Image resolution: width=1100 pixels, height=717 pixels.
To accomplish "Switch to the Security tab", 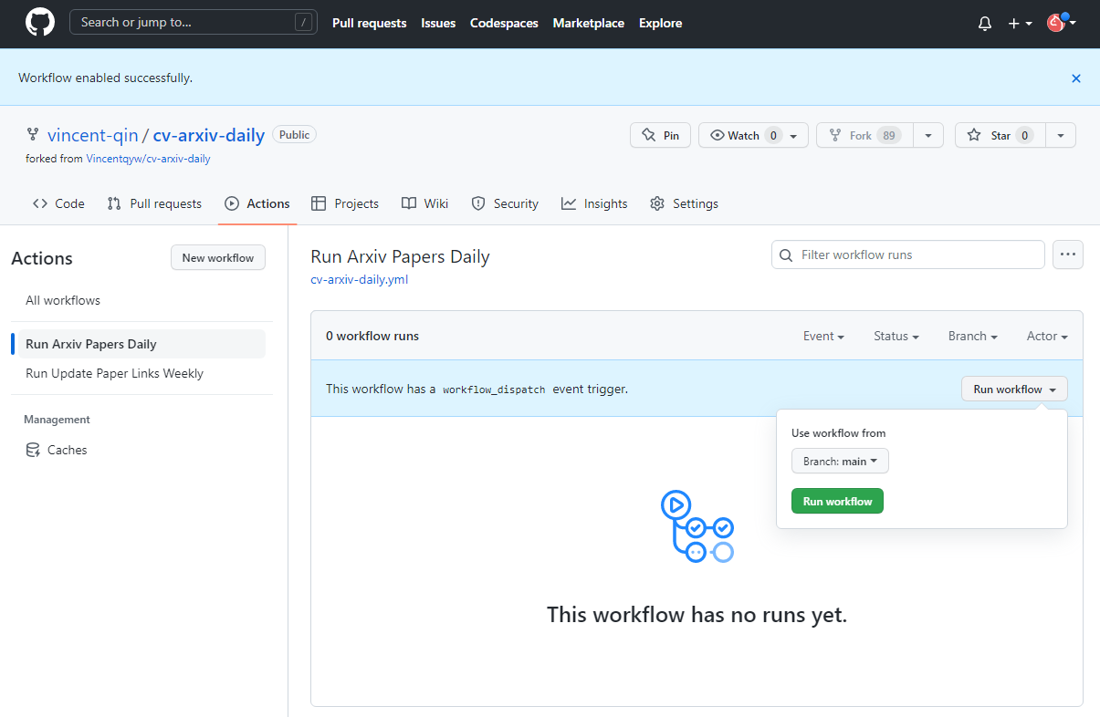I will pyautogui.click(x=505, y=203).
